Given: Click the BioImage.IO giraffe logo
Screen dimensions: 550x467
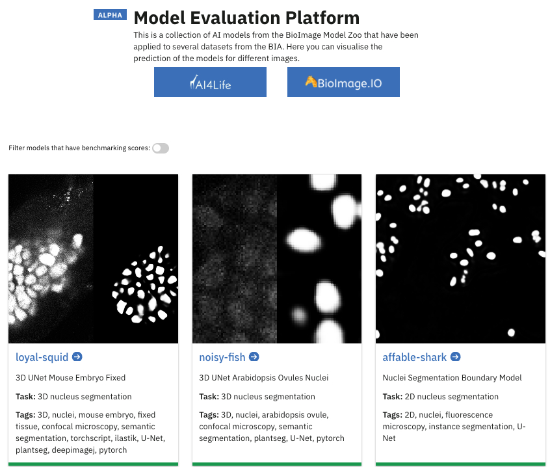Looking at the screenshot, I should (311, 81).
